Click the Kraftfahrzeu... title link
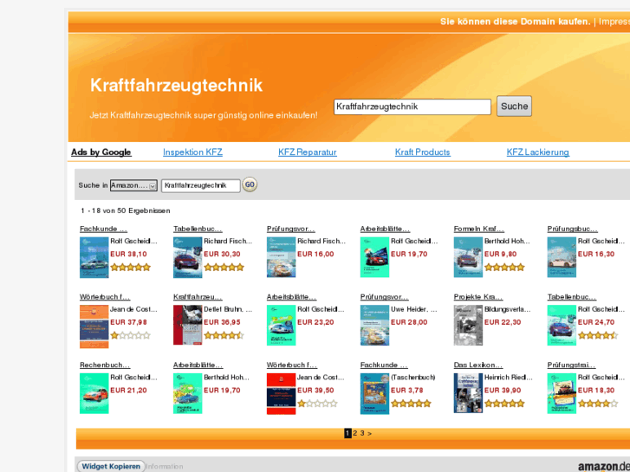This screenshot has height=472, width=630. tap(198, 297)
